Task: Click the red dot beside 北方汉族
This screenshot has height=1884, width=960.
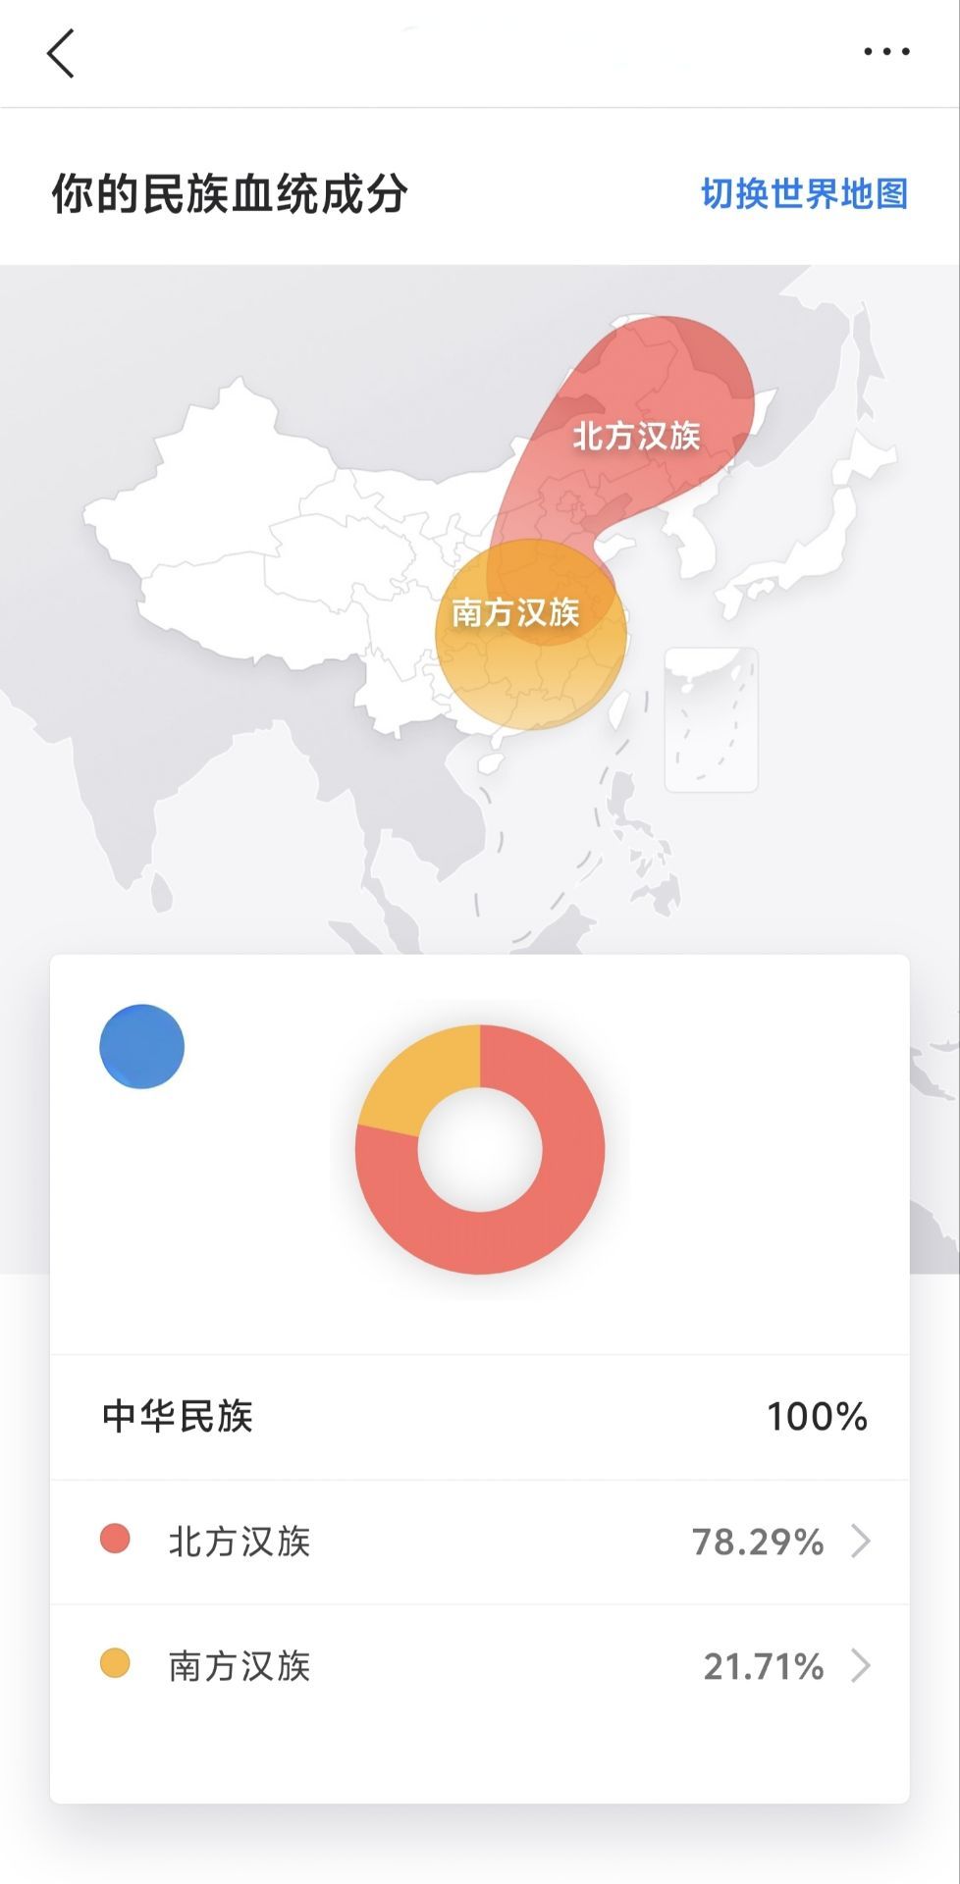Action: (115, 1539)
